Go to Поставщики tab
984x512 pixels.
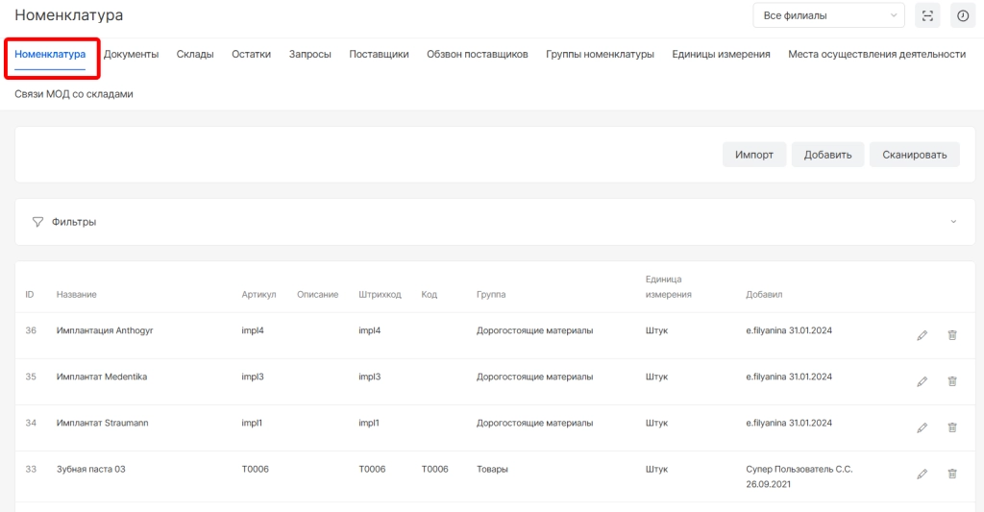379,55
